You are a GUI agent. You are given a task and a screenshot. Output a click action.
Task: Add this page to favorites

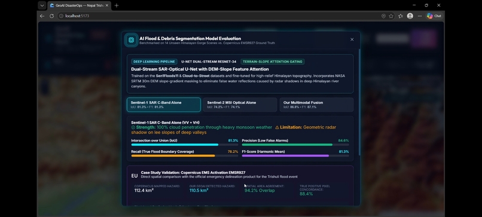click(391, 16)
